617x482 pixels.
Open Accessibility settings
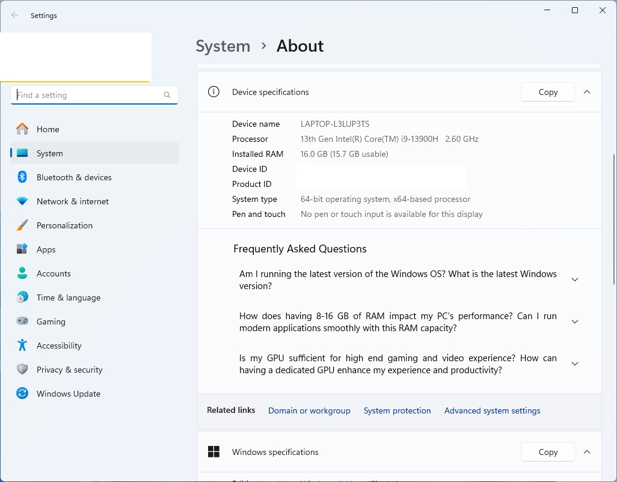coord(94,345)
